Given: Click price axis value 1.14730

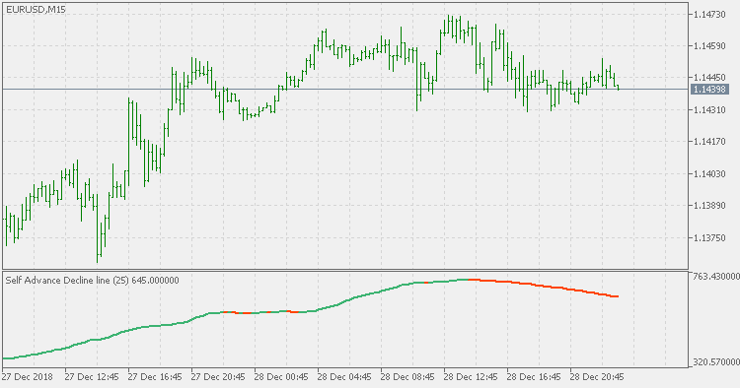Looking at the screenshot, I should click(x=709, y=15).
